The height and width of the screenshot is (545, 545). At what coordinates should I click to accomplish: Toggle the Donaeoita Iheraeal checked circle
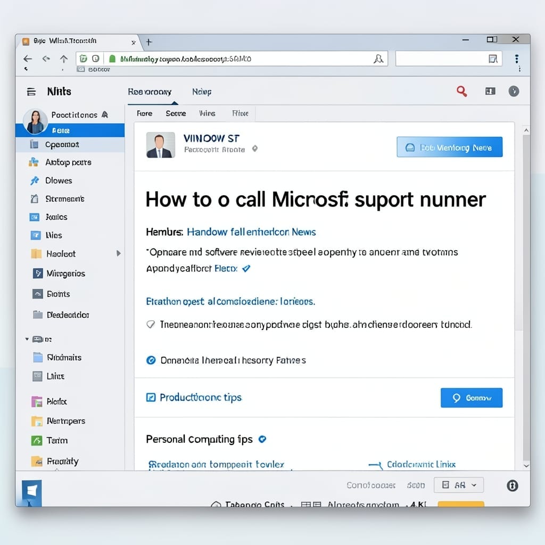[151, 360]
